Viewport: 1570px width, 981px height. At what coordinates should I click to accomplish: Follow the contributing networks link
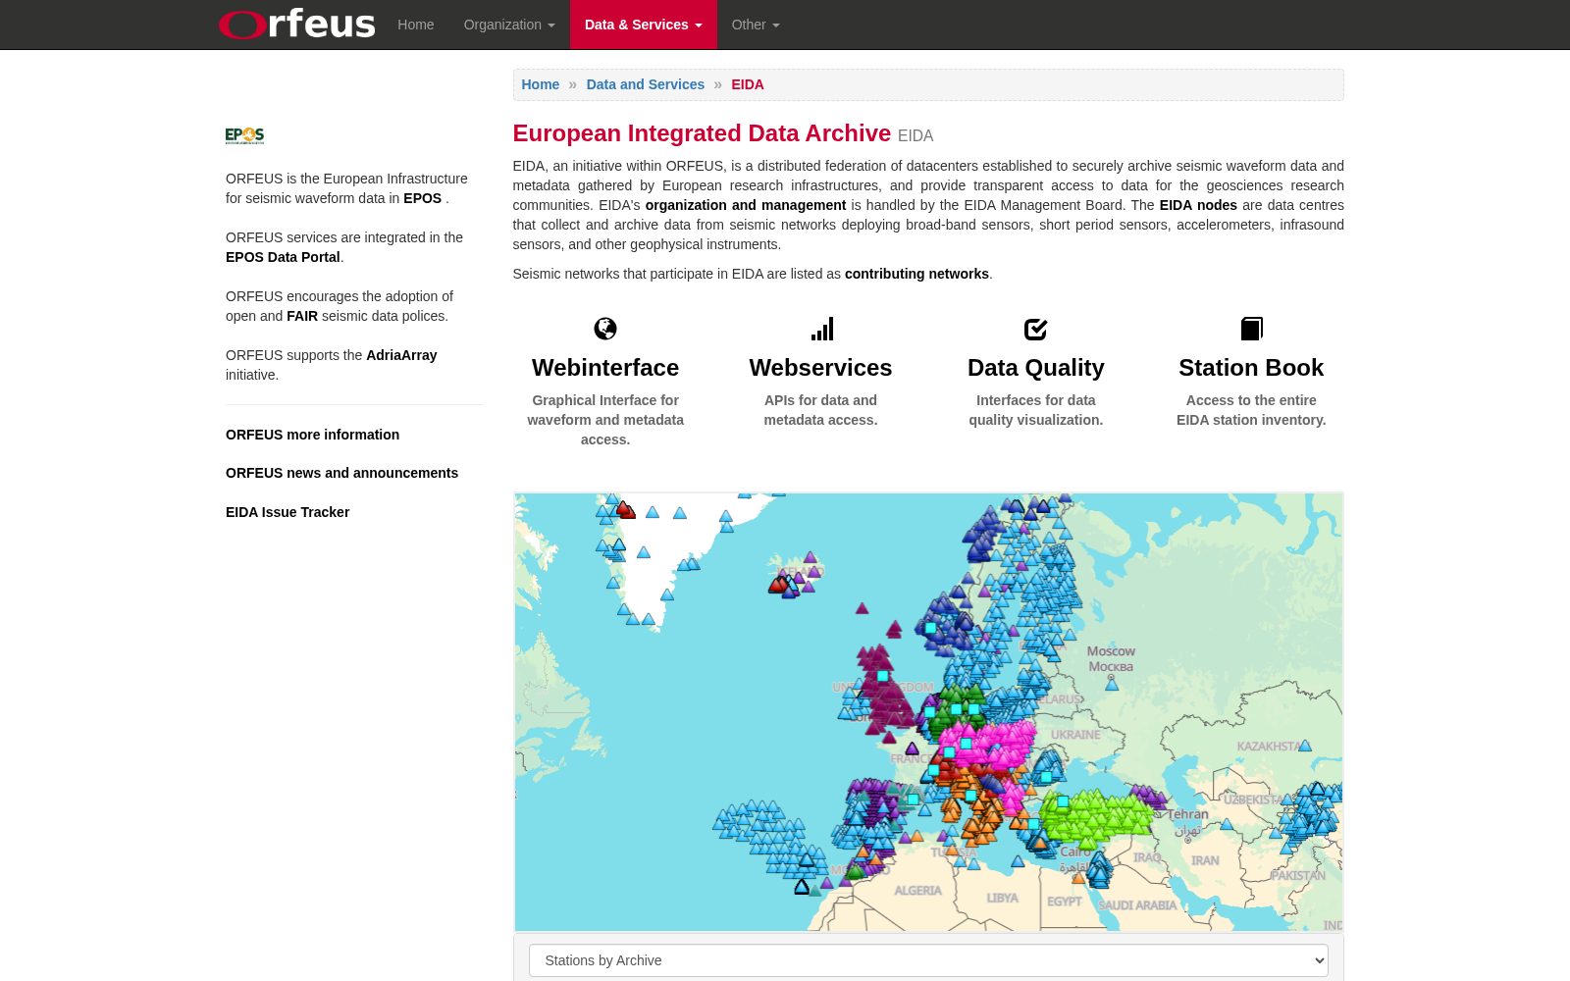tap(916, 274)
